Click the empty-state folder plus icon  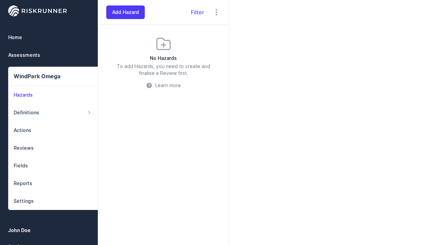163,44
